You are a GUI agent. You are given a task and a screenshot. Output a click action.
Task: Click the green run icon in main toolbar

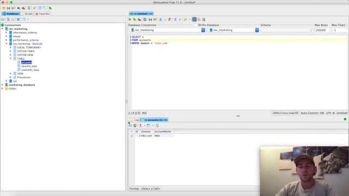pos(50,8)
